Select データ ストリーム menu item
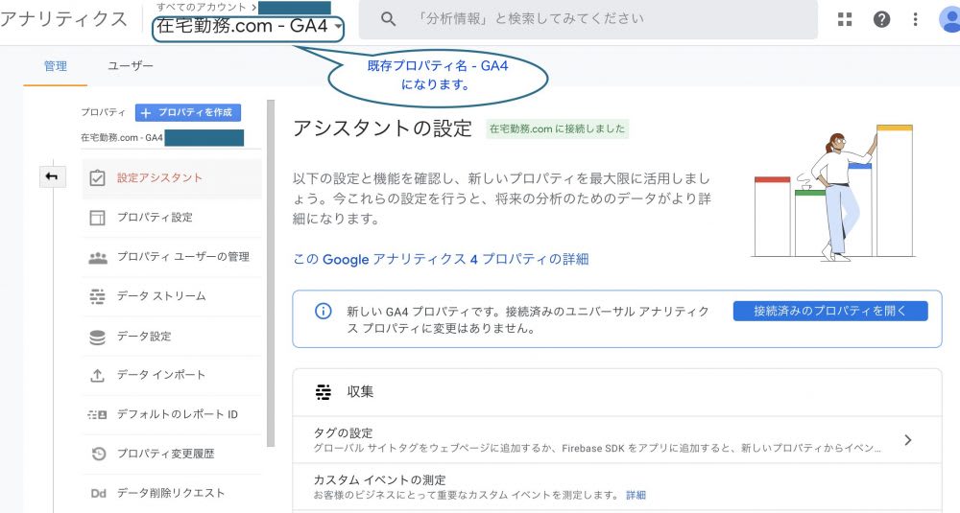960x513 pixels. (172, 296)
